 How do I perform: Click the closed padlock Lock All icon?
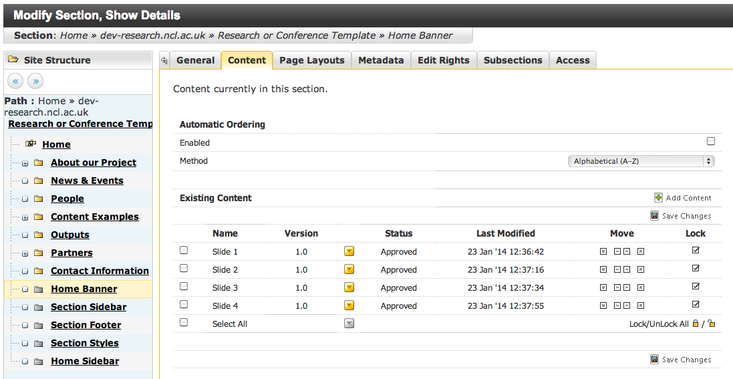coord(696,324)
